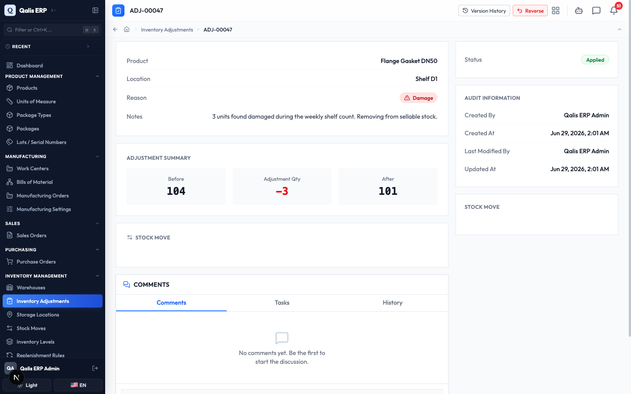Collapse the Manufacturing section
Image resolution: width=631 pixels, height=394 pixels.
(x=97, y=156)
